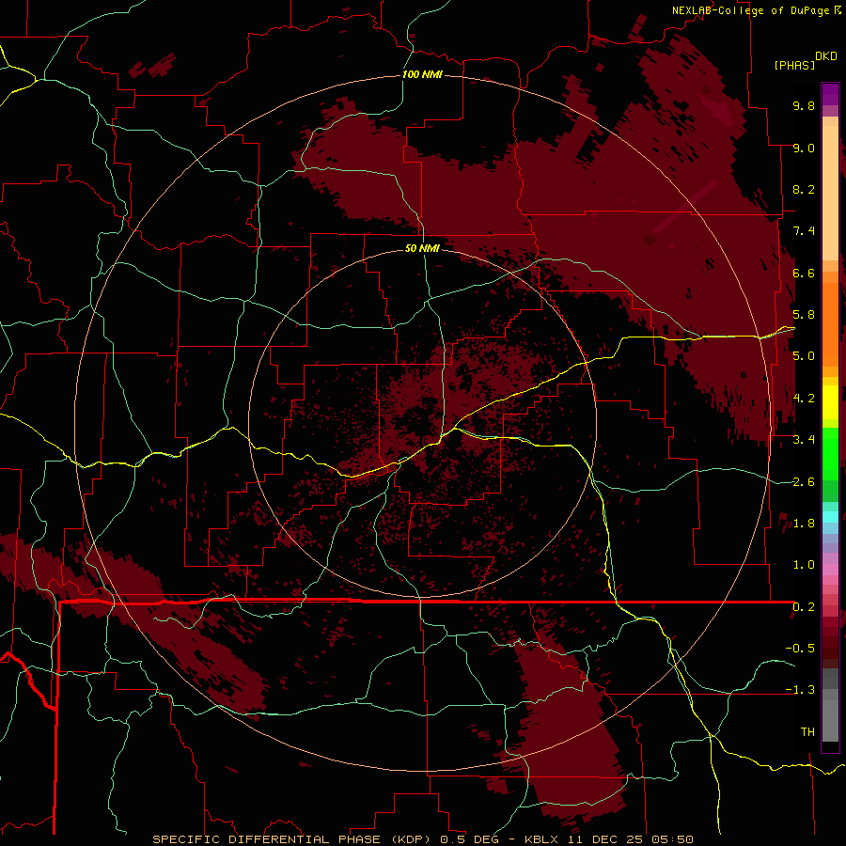The width and height of the screenshot is (846, 846).
Task: Click the 05:50 time in bottom caption
Action: coord(672,839)
